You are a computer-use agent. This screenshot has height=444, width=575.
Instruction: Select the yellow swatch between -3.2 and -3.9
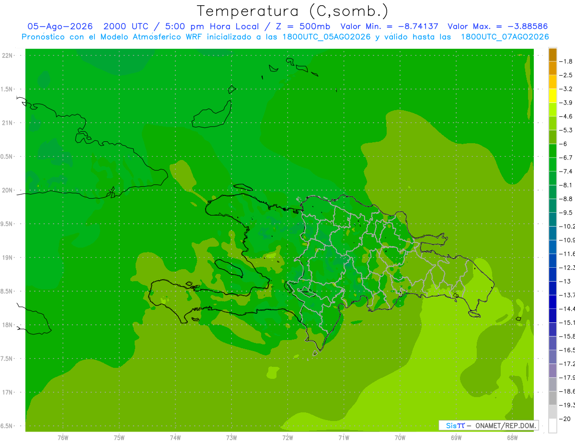pos(552,96)
